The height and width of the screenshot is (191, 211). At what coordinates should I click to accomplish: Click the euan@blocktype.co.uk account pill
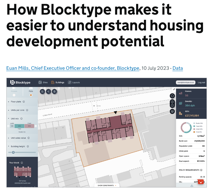click(x=186, y=82)
